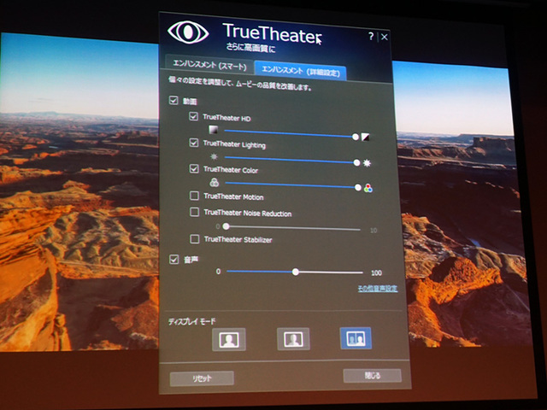The height and width of the screenshot is (410, 547).
Task: Click the audio enhancement slider handle
Action: (x=296, y=272)
